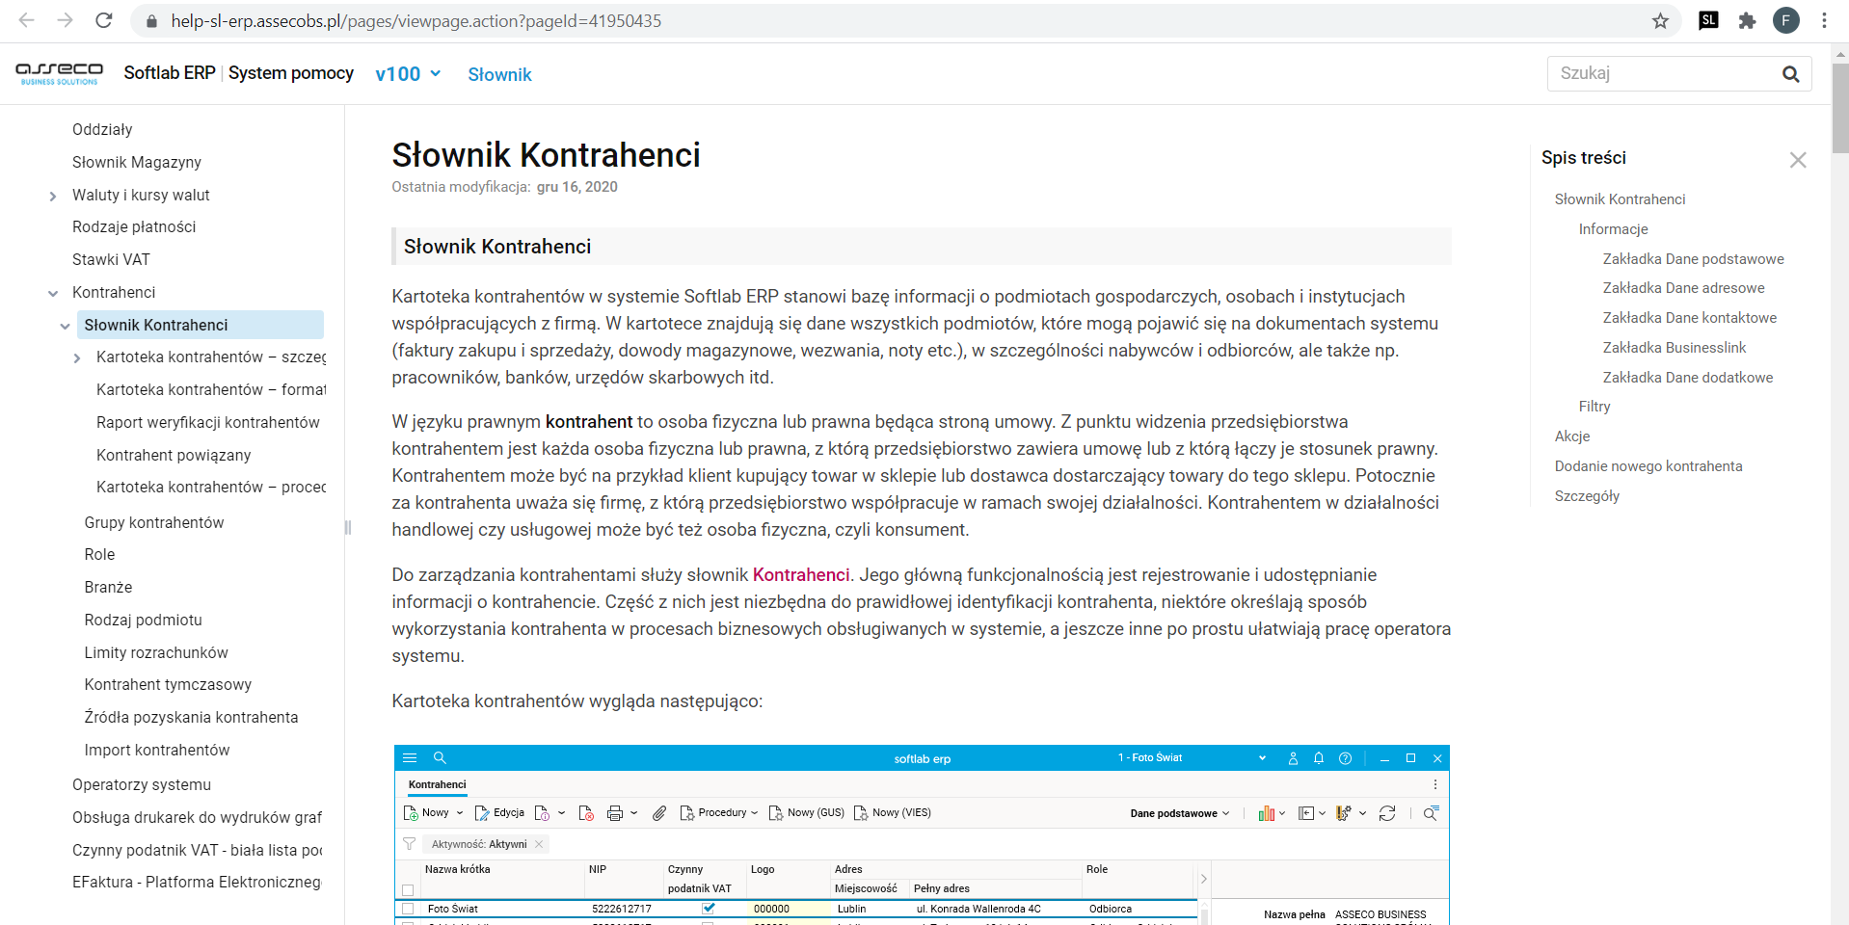Toggle the Czynny podatnik VAT checkbox for Foto Świat
Screen dimensions: 1849x925
(x=709, y=908)
